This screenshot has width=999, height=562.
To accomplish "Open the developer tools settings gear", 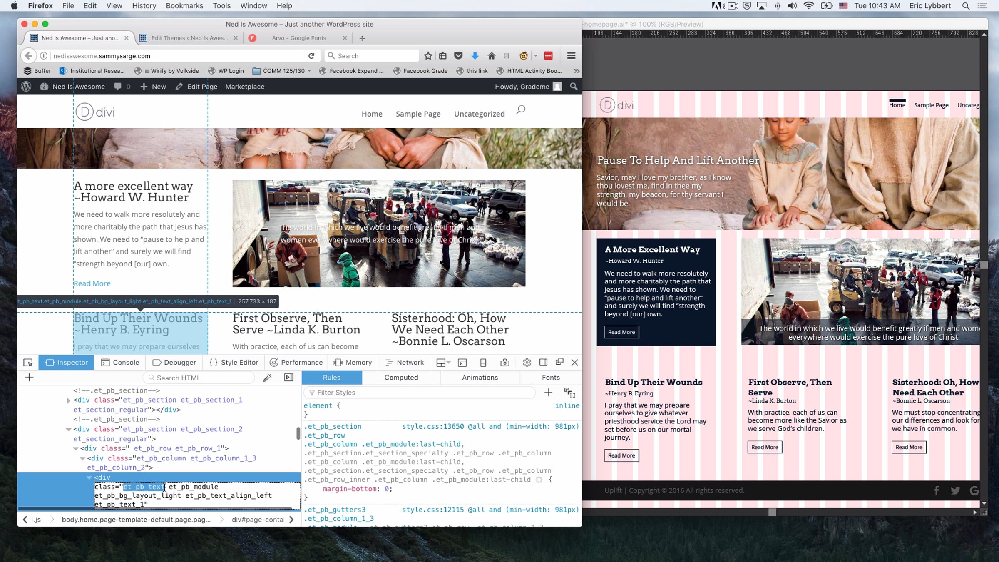I will 527,363.
